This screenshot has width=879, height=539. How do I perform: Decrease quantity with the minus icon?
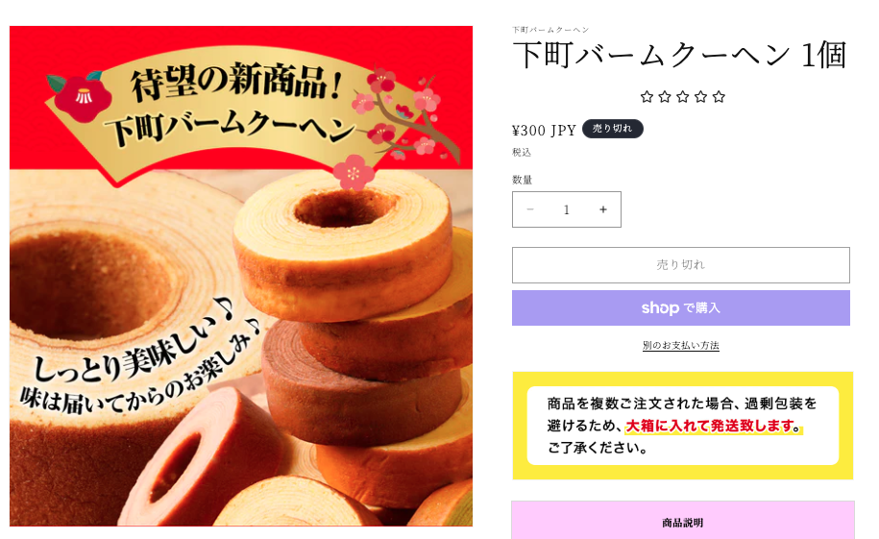tap(529, 209)
